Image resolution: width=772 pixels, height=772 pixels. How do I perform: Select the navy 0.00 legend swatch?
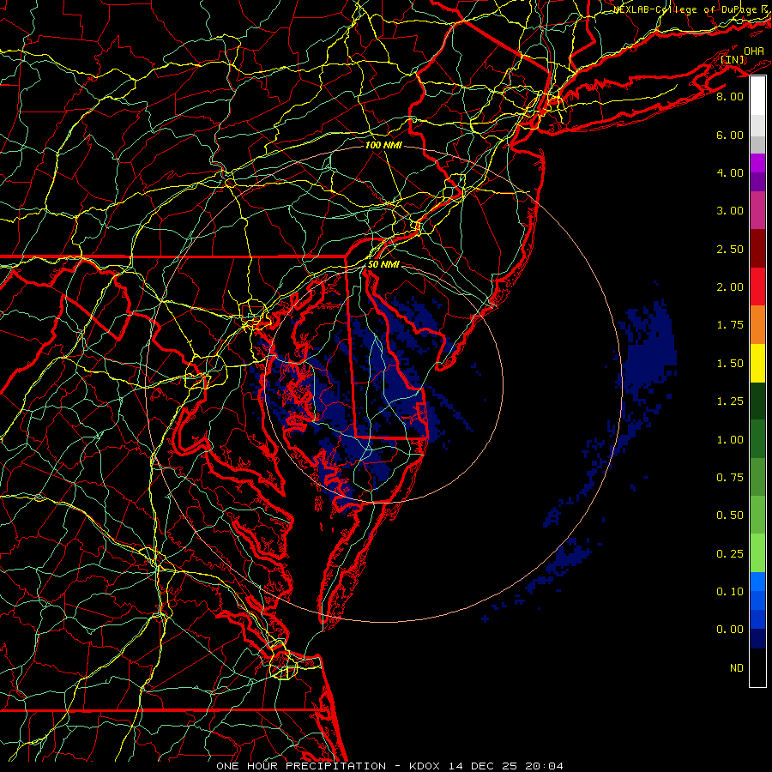pos(757,638)
